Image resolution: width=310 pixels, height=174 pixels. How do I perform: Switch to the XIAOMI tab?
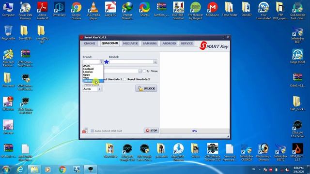89,43
